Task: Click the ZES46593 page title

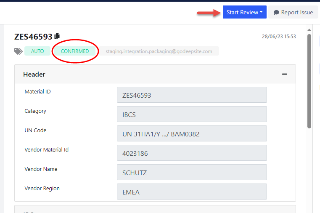Action: click(x=33, y=37)
